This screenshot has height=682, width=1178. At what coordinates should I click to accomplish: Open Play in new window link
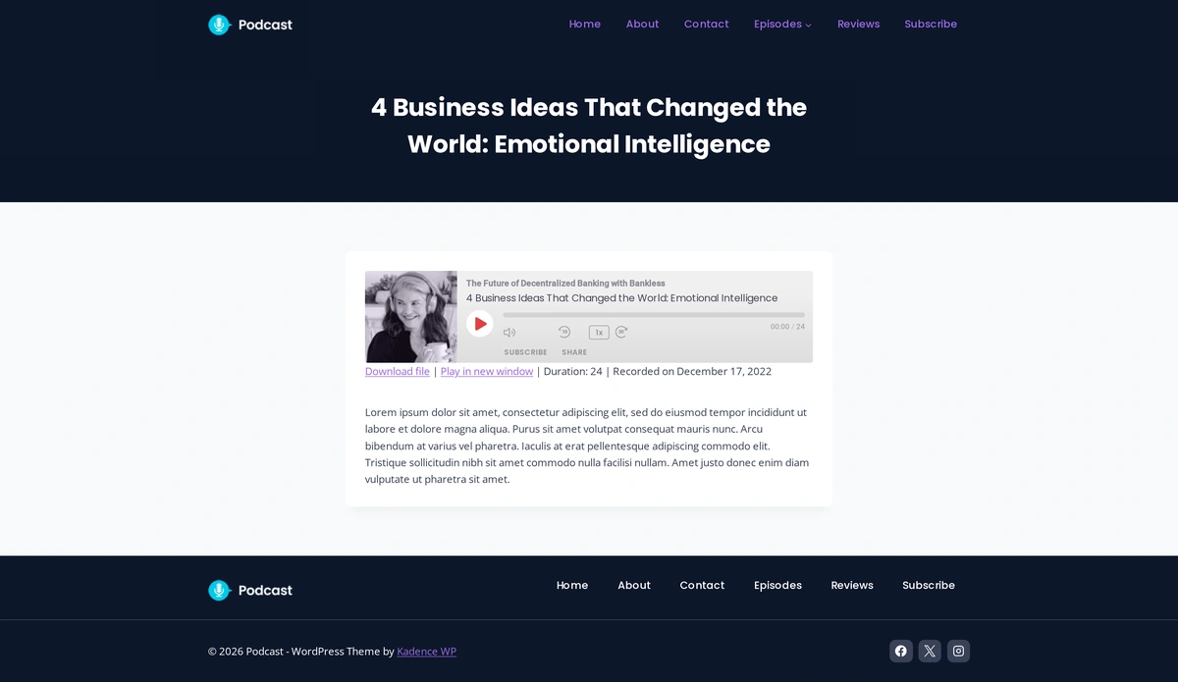[487, 372]
